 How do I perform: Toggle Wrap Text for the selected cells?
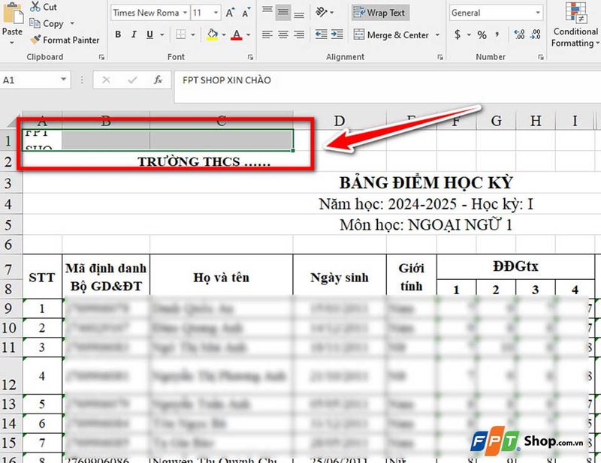coord(379,13)
